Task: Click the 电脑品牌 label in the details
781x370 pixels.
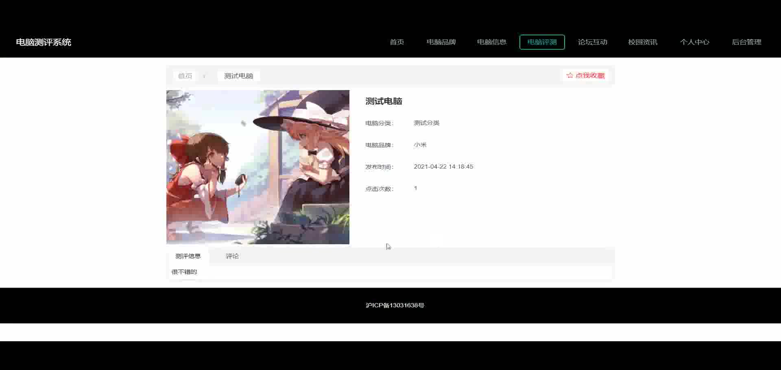Action: coord(379,145)
